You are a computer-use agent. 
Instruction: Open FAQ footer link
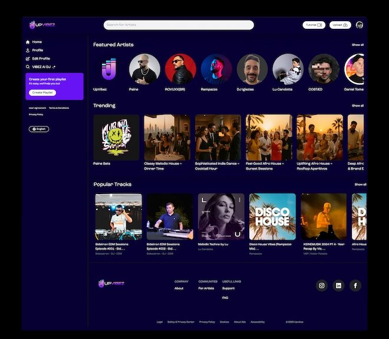coord(225,298)
